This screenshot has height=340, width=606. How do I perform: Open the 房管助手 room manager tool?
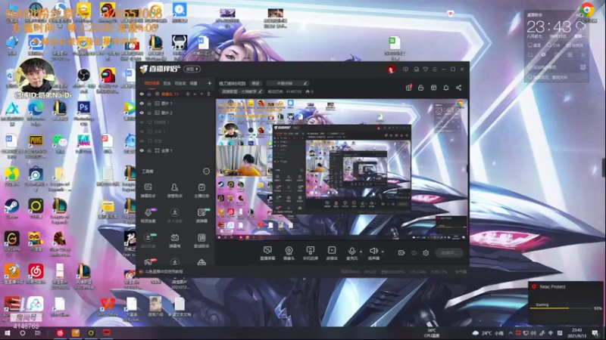175,190
